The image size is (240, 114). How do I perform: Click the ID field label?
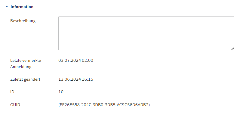click(12, 92)
